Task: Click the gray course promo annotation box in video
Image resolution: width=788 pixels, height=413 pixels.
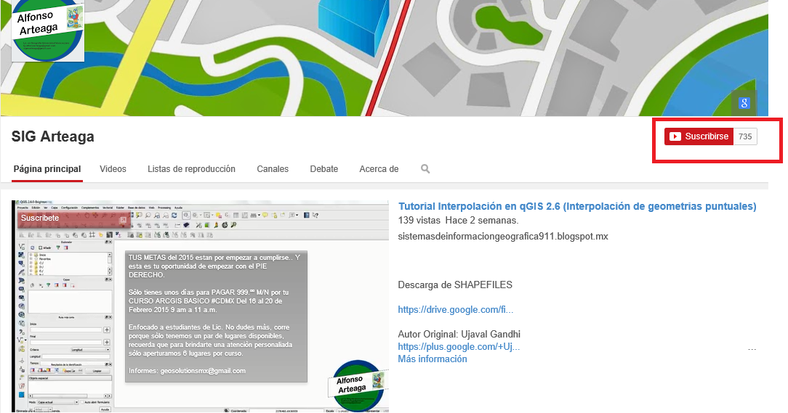Action: [216, 316]
